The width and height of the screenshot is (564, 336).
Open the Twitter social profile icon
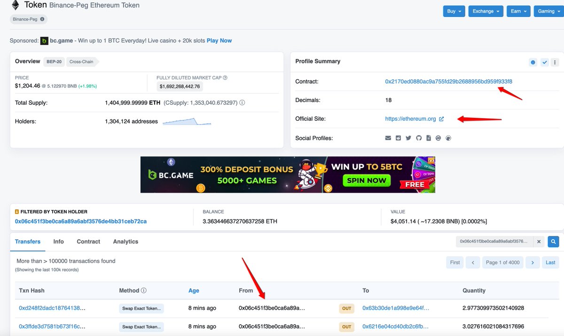click(408, 138)
